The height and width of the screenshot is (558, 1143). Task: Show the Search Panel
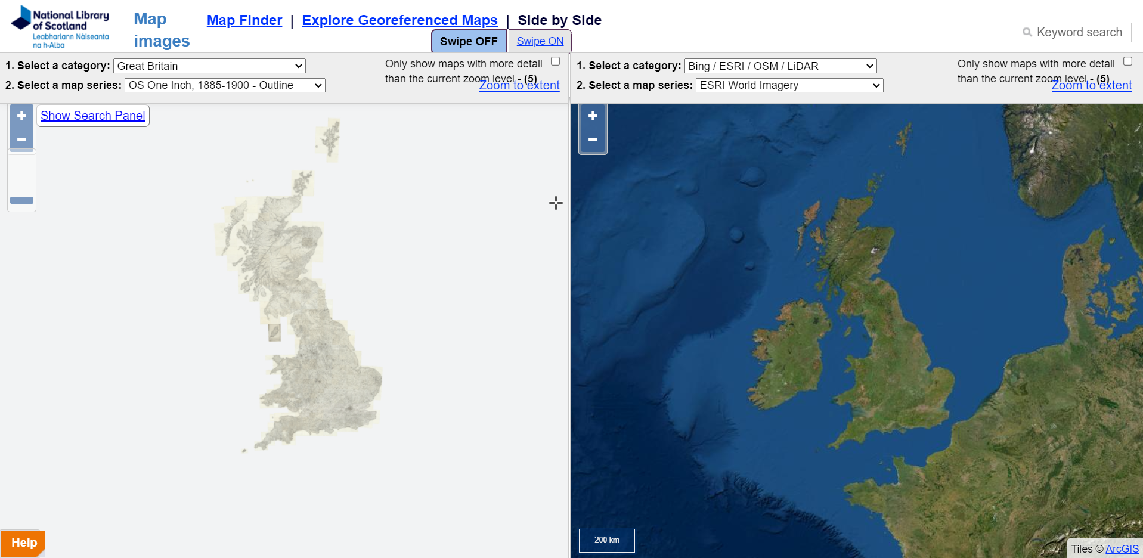coord(93,116)
